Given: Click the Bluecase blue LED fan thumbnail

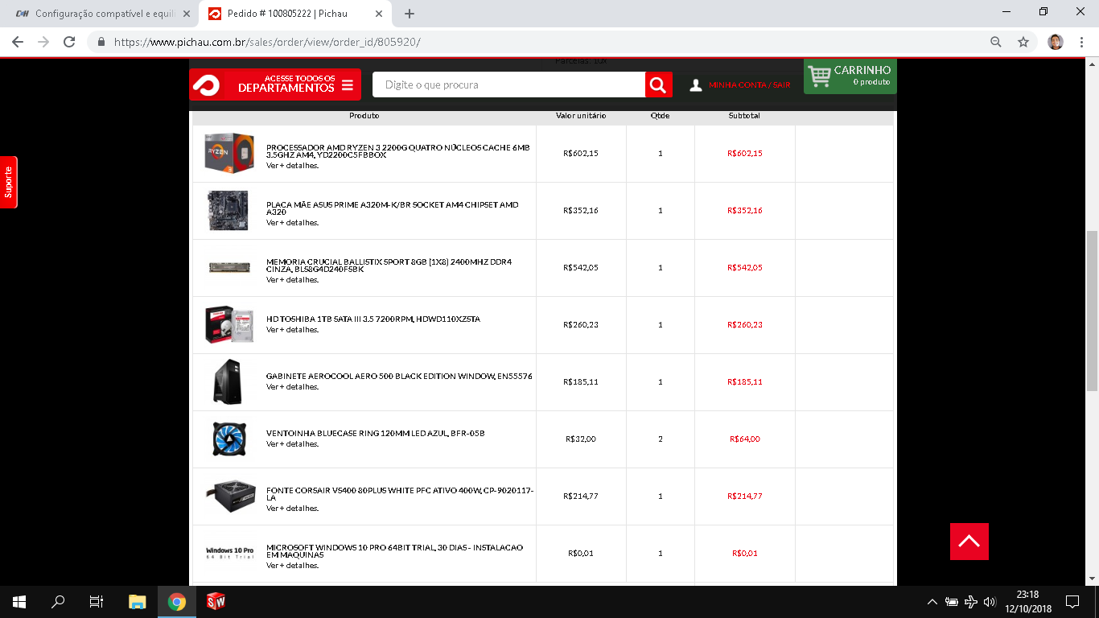Looking at the screenshot, I should click(x=228, y=439).
